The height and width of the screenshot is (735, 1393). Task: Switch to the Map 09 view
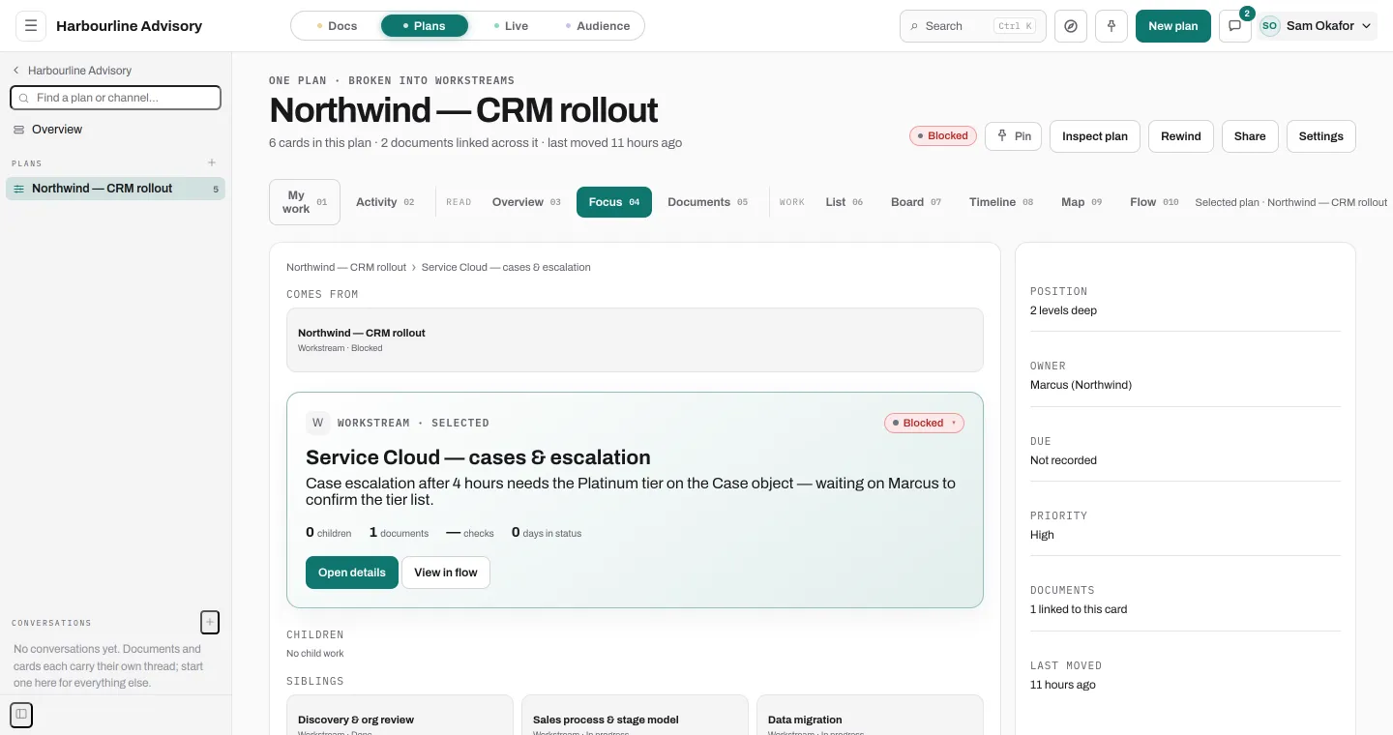click(1082, 202)
